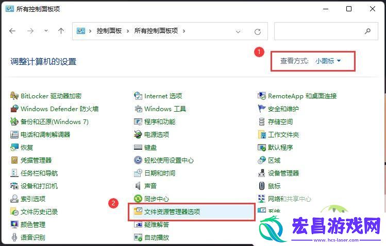Image resolution: width=386 pixels, height=246 pixels.
Task: Click the 任务栏和导航 icon
Action: tap(14, 173)
